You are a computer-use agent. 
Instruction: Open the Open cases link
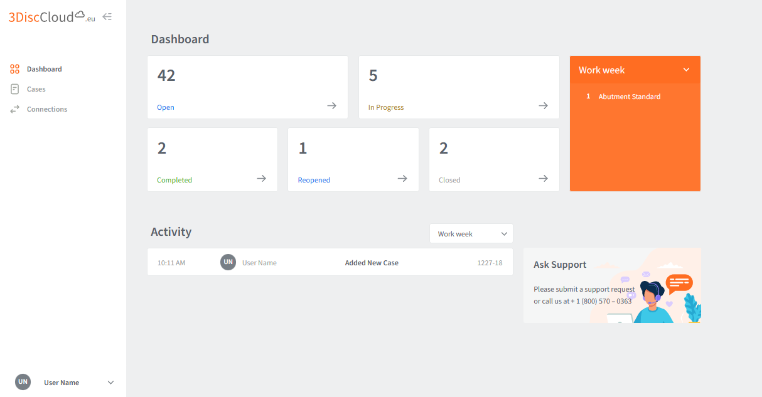click(x=166, y=107)
